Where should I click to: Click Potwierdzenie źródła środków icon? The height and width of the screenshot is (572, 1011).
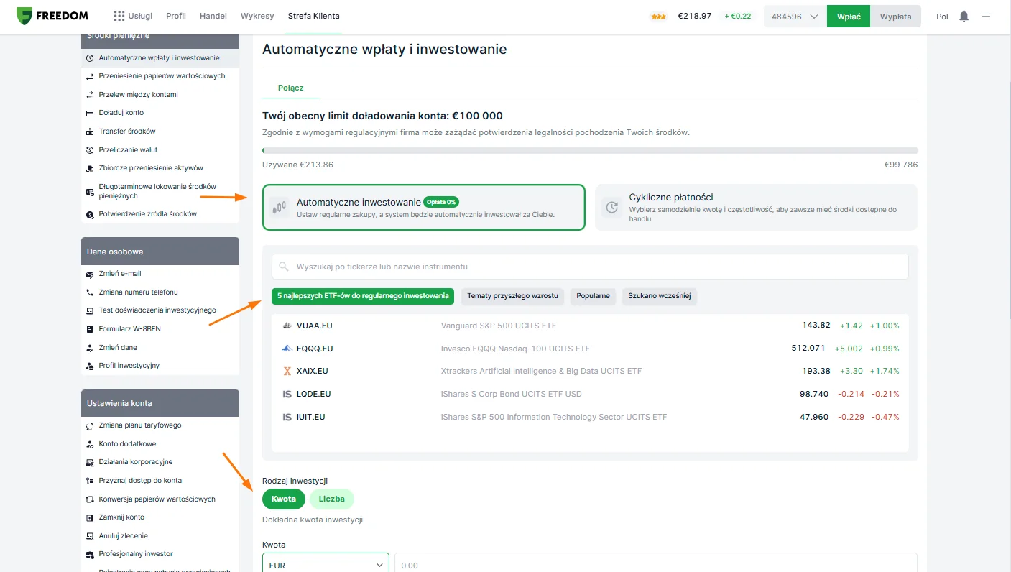(x=90, y=214)
